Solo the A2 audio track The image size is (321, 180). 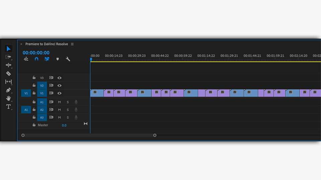68,110
